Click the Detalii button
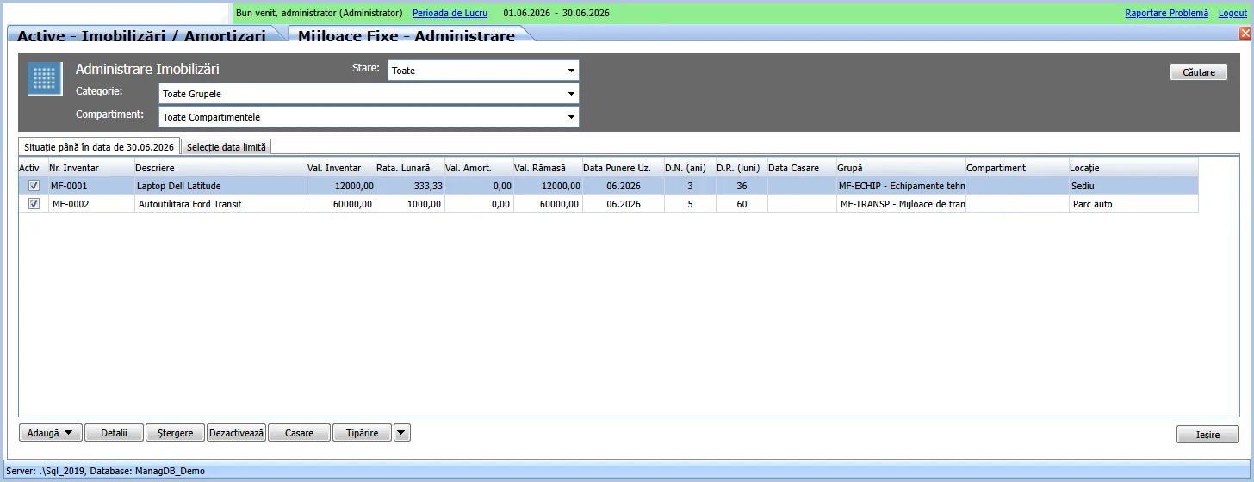This screenshot has height=482, width=1254. pos(114,433)
